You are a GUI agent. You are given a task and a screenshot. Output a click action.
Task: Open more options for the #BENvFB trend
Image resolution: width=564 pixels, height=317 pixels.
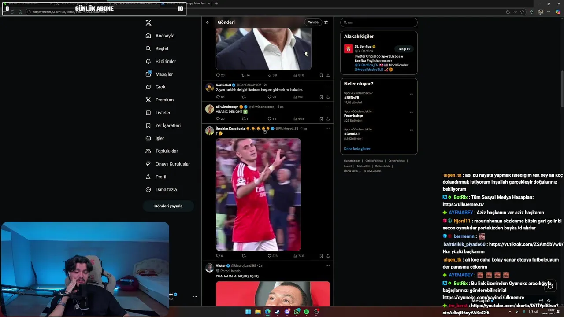point(412,94)
